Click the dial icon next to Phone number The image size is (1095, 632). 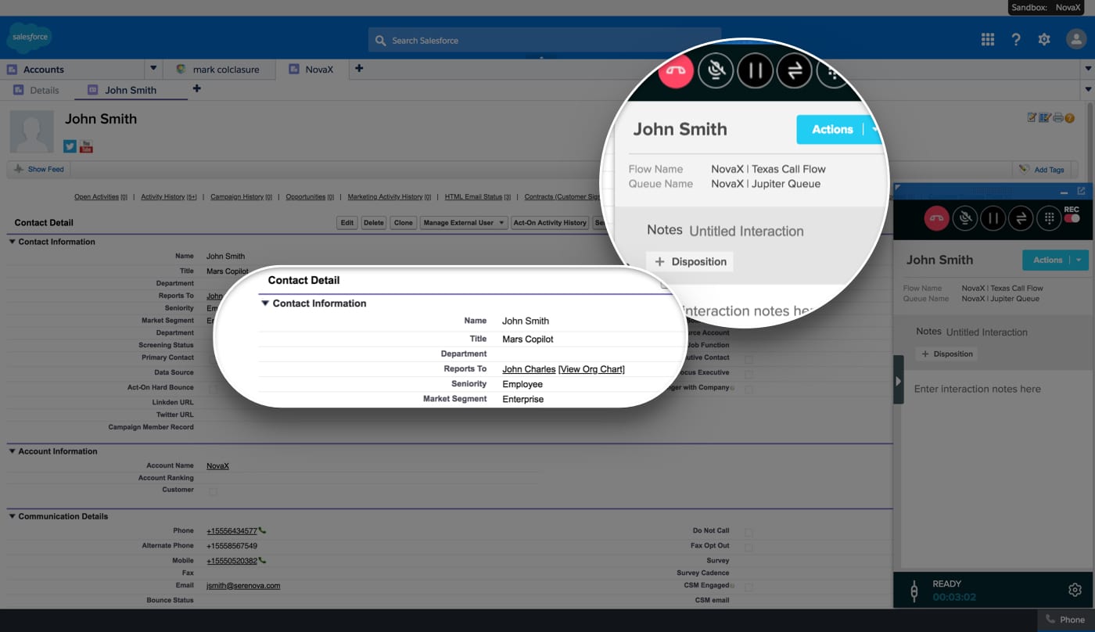[x=262, y=530]
